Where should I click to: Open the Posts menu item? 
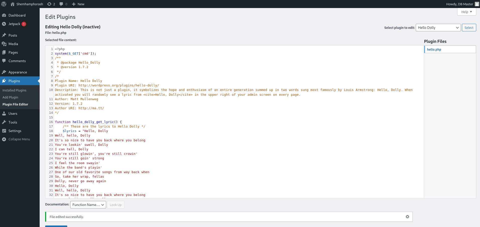click(13, 35)
